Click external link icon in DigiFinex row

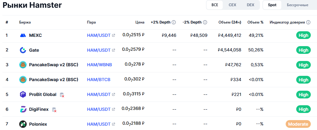coord(114,109)
